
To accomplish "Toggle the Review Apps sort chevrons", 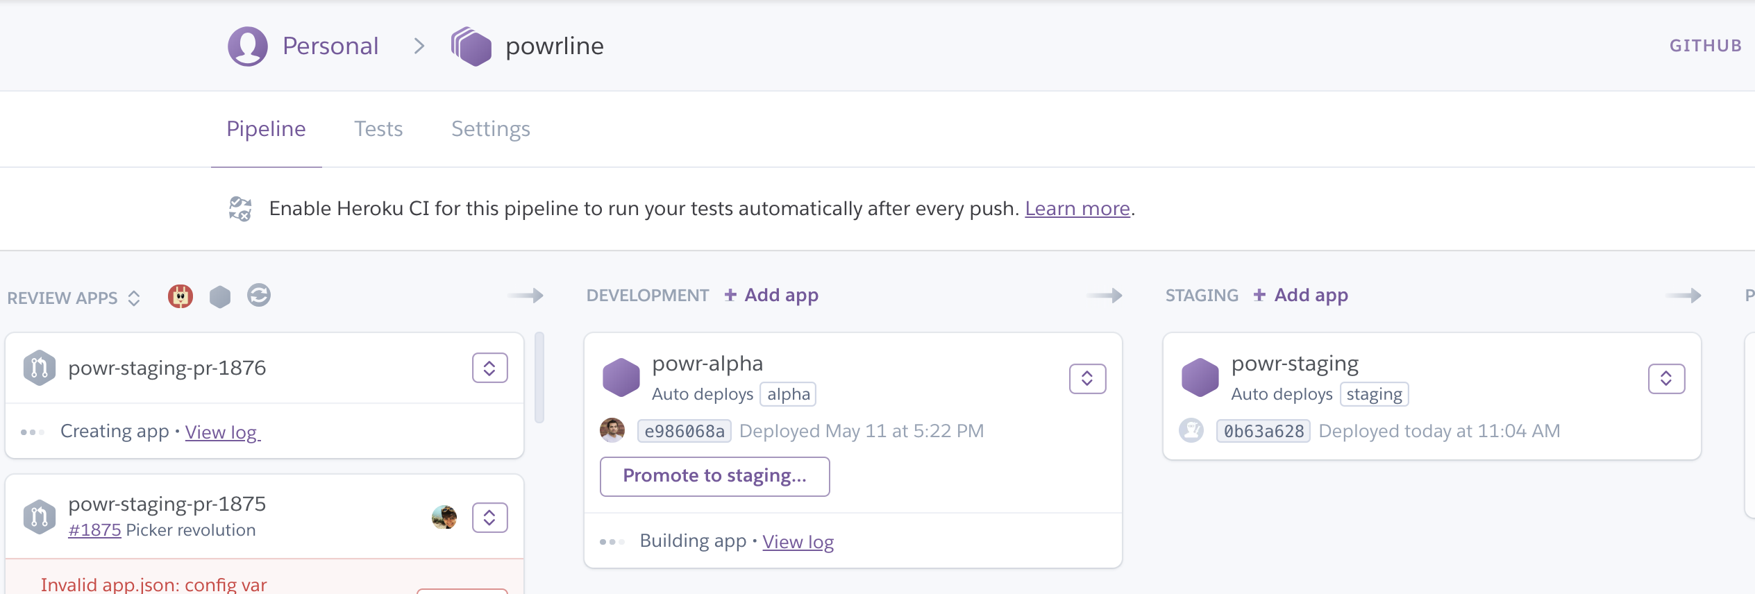I will (134, 298).
